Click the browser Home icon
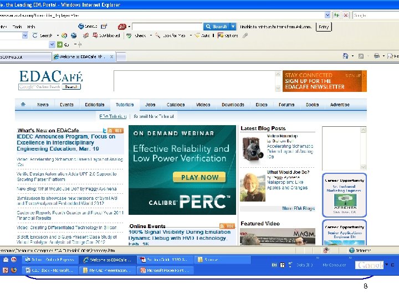 [345, 56]
